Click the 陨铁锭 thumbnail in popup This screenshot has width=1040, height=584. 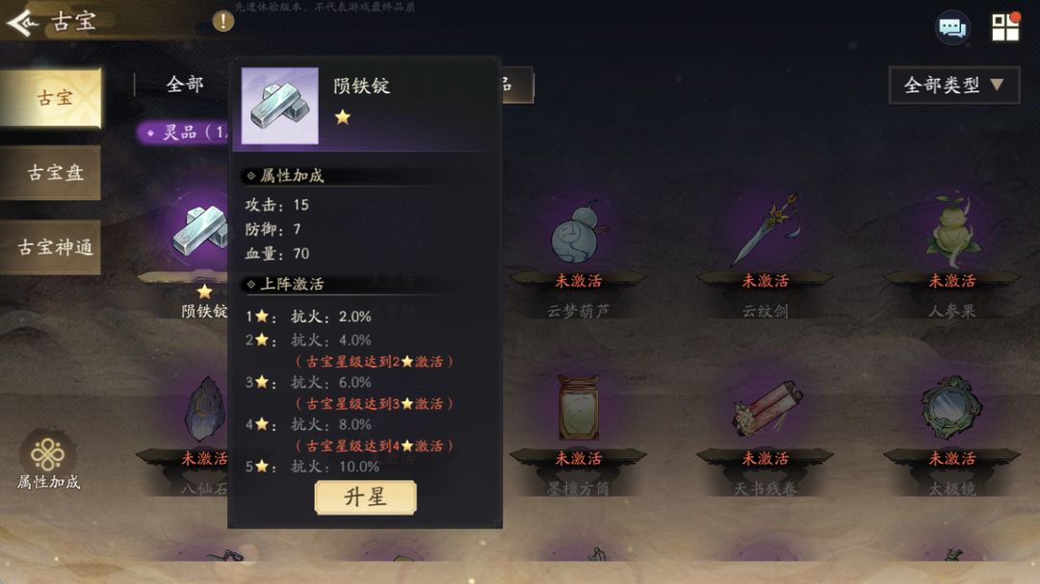tap(280, 106)
